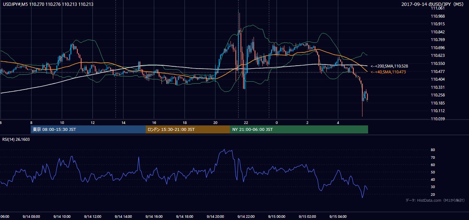Click price axis value 111.061

click(438, 8)
